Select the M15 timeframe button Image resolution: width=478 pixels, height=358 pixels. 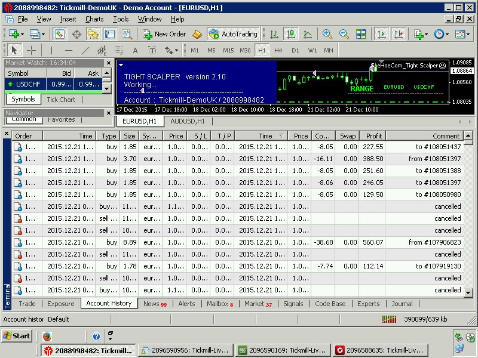[x=228, y=51]
